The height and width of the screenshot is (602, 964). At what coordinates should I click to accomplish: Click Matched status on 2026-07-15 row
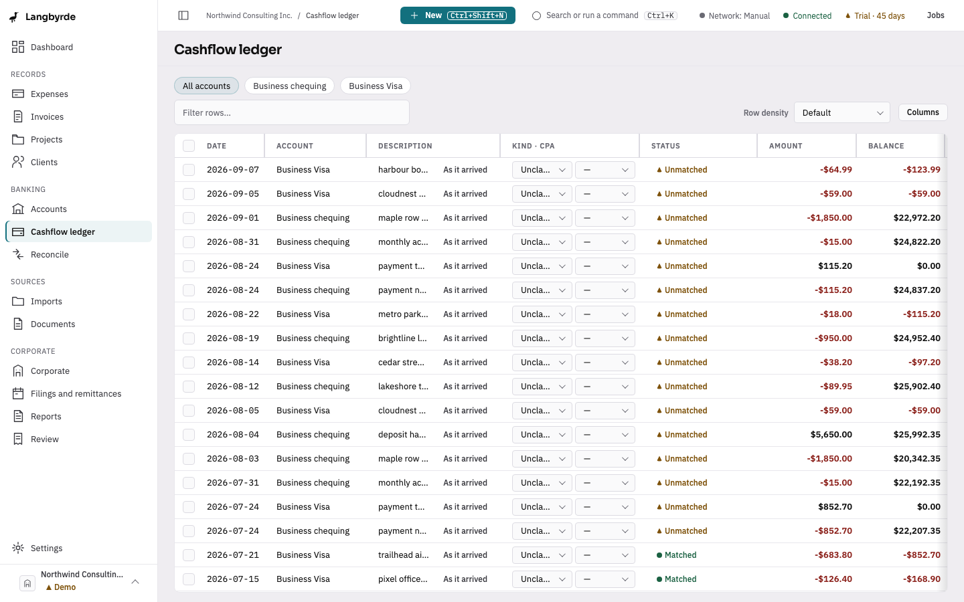click(676, 579)
